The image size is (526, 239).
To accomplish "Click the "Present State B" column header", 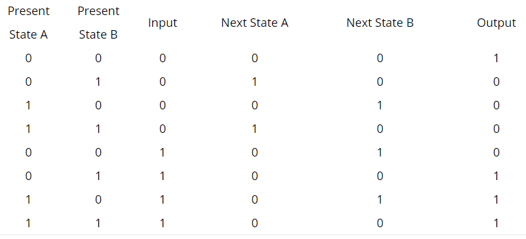I will [x=98, y=23].
